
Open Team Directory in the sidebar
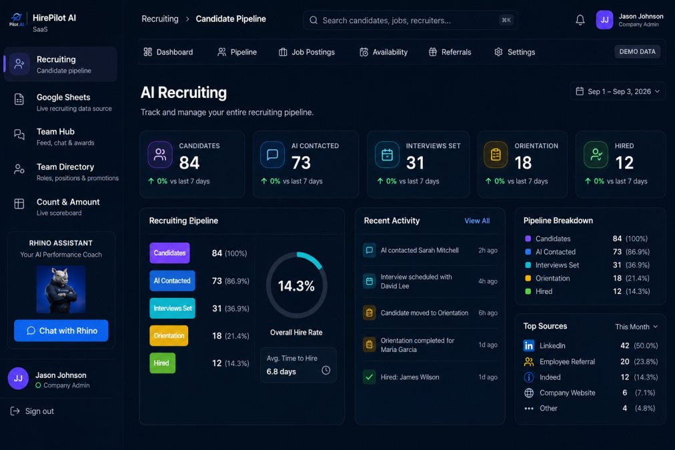pos(60,172)
